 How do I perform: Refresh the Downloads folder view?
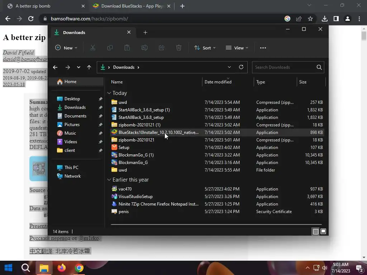[x=241, y=67]
